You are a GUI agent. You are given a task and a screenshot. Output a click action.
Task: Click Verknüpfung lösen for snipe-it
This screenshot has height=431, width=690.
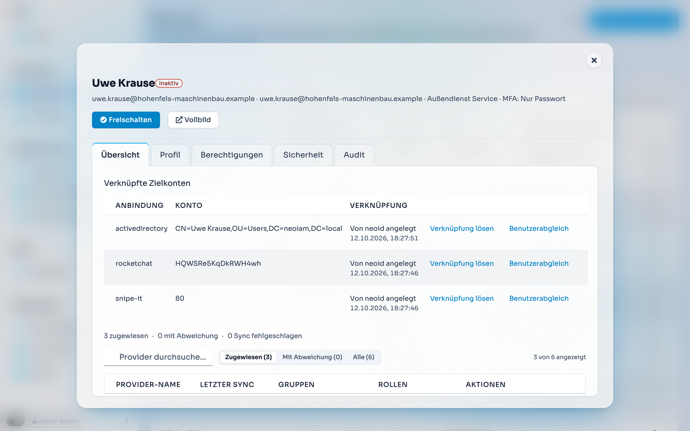tap(462, 298)
